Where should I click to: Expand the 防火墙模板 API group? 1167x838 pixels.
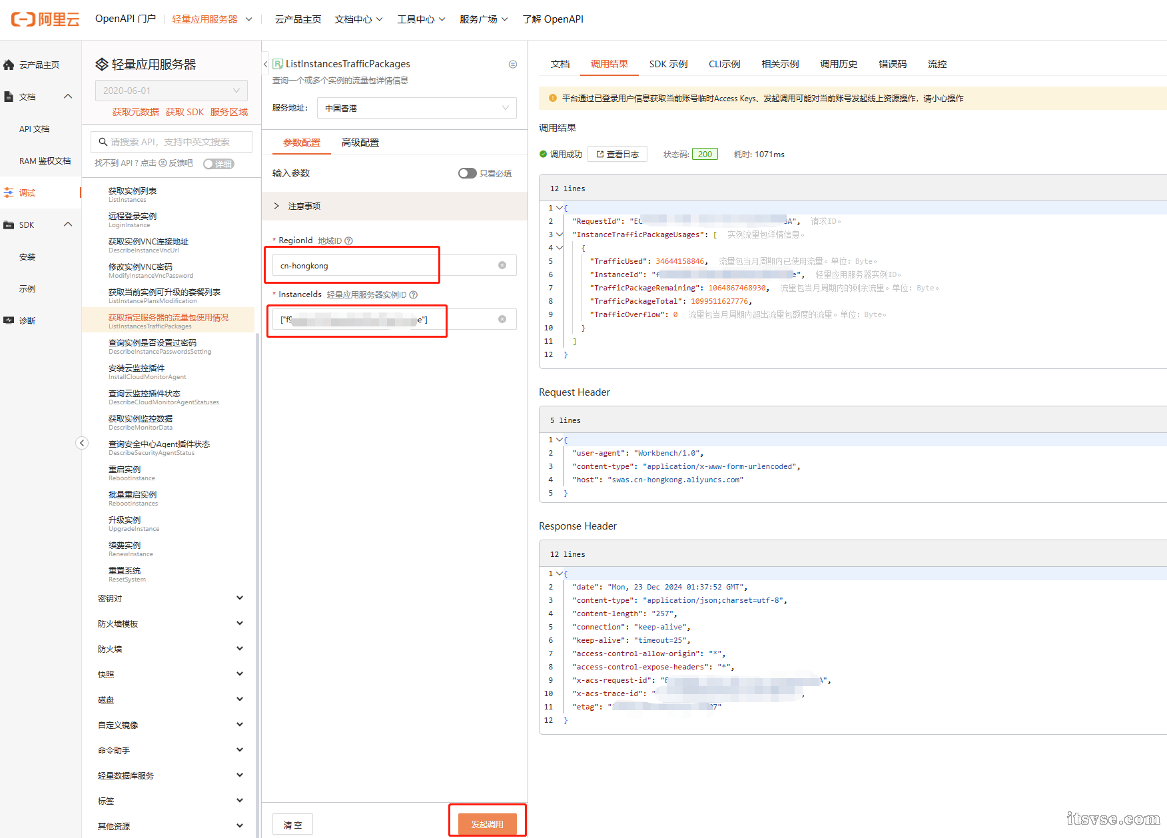171,624
